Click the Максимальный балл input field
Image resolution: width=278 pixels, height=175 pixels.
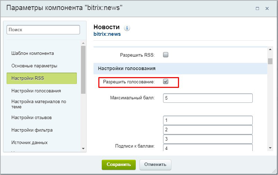pos(208,98)
